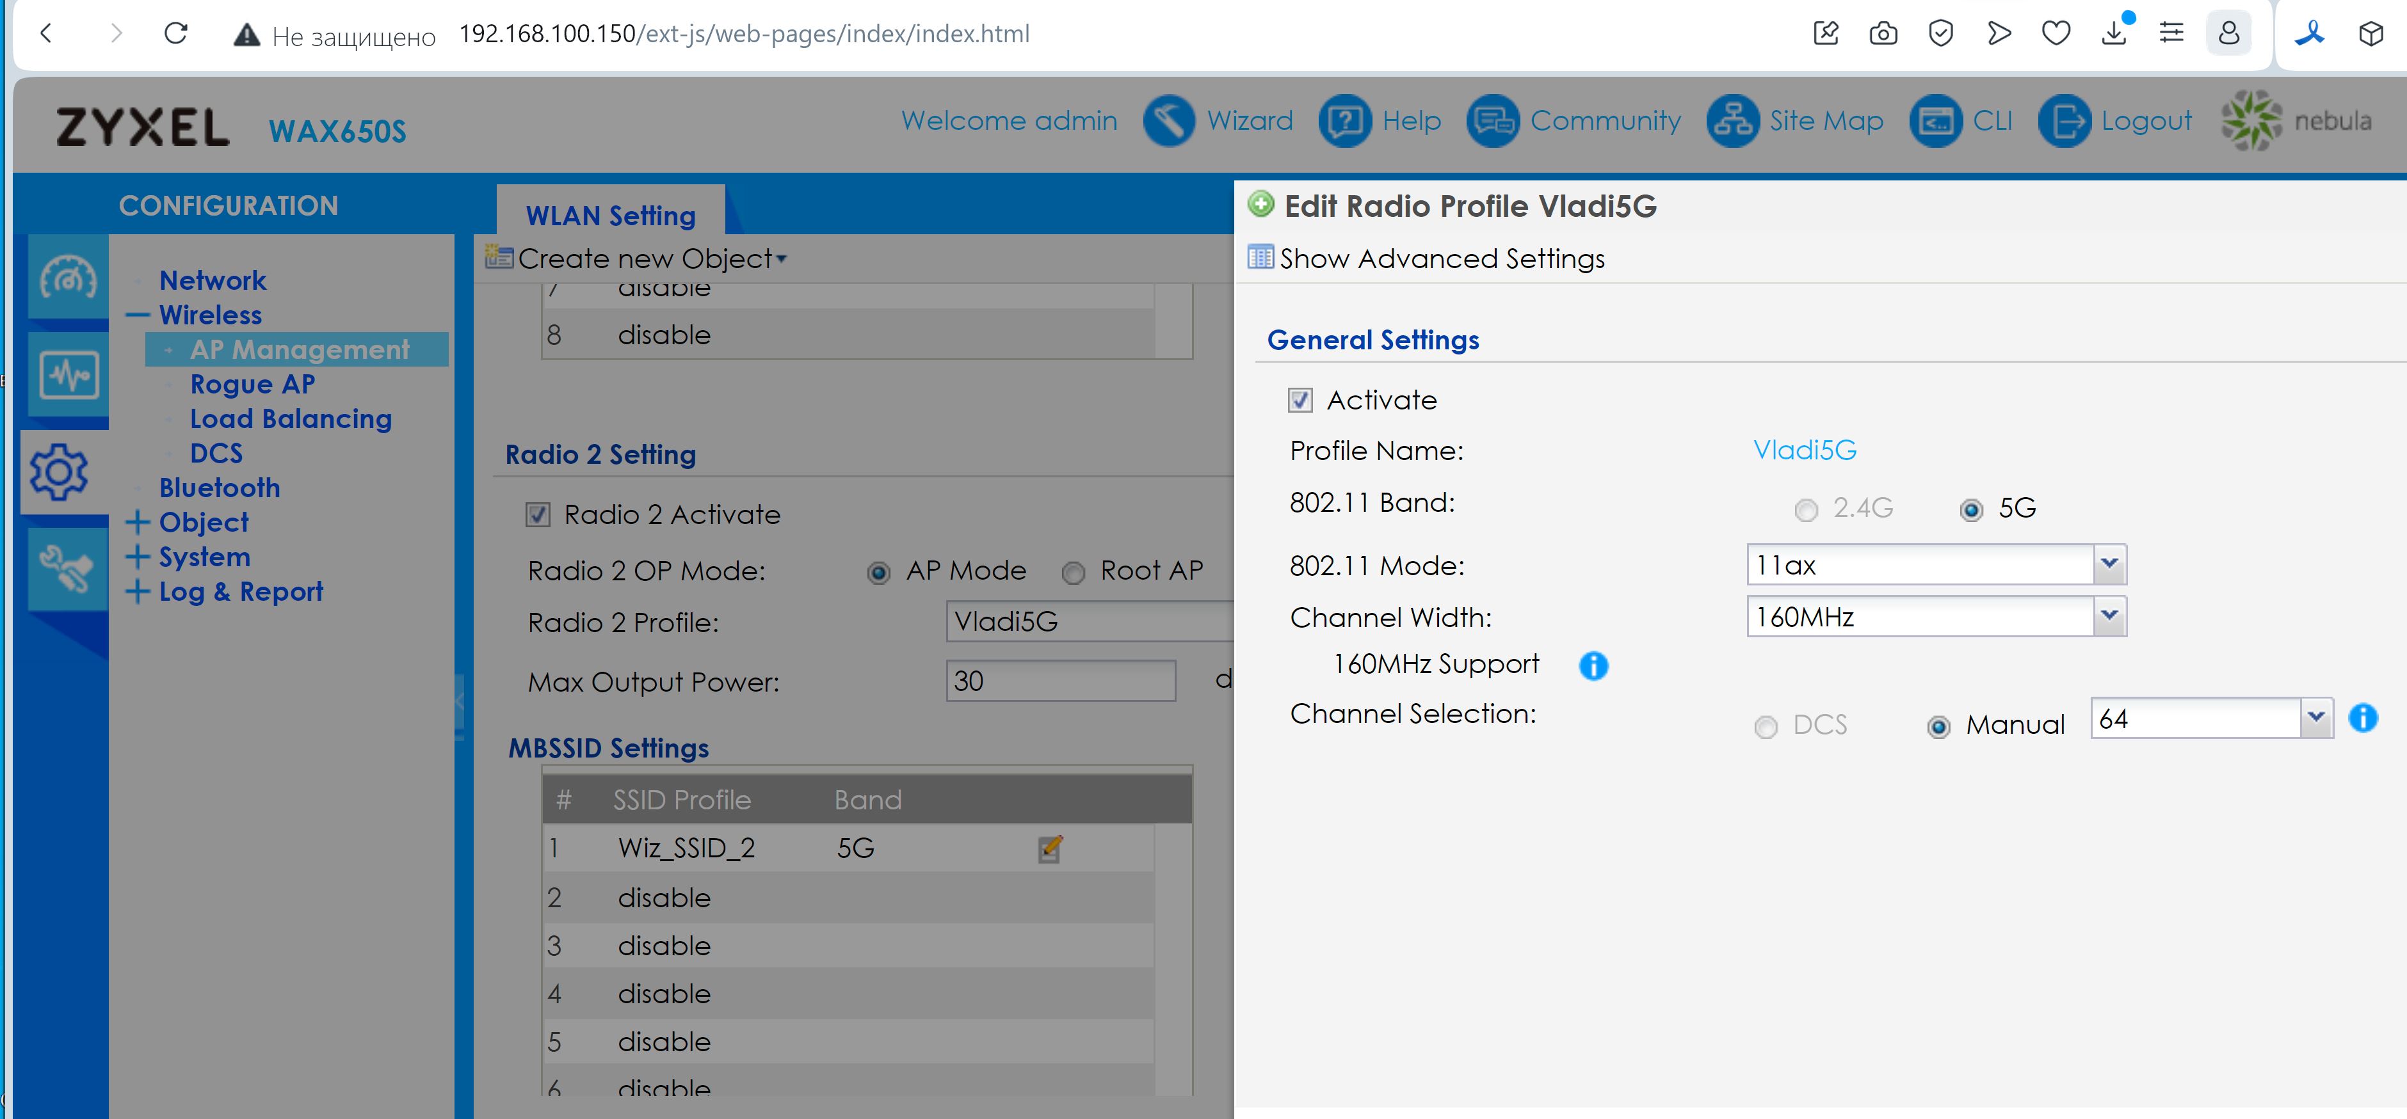Click info icon beside 160MHz Support

(1593, 666)
